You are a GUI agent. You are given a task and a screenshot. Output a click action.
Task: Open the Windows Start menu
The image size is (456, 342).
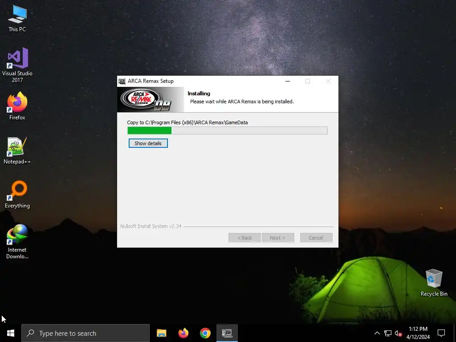click(11, 333)
